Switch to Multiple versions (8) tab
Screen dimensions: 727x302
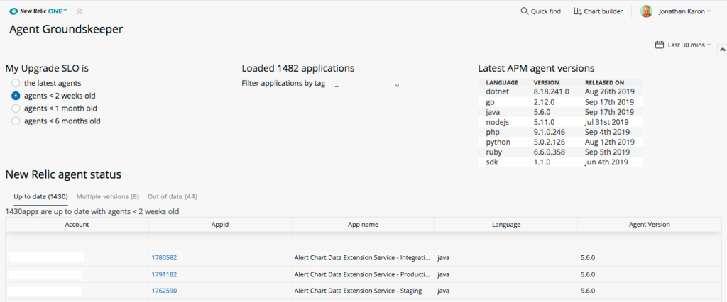coord(108,196)
